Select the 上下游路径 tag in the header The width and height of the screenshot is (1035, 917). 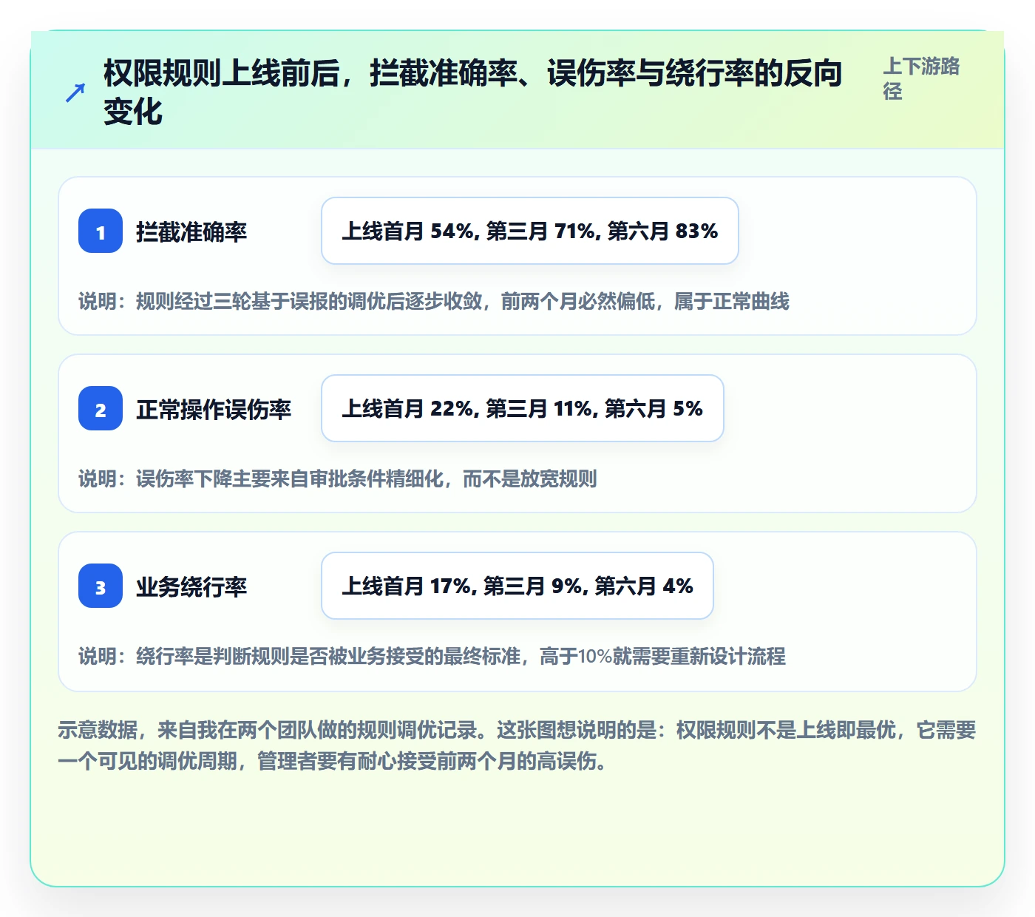pyautogui.click(x=921, y=78)
